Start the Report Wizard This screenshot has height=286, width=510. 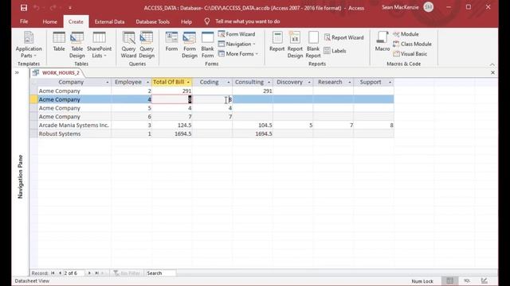343,37
